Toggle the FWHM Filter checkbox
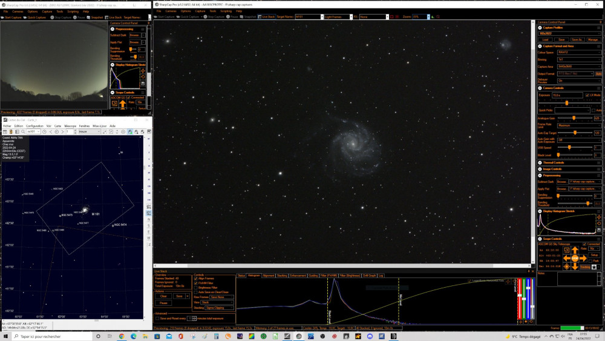This screenshot has height=341, width=605. point(195,283)
